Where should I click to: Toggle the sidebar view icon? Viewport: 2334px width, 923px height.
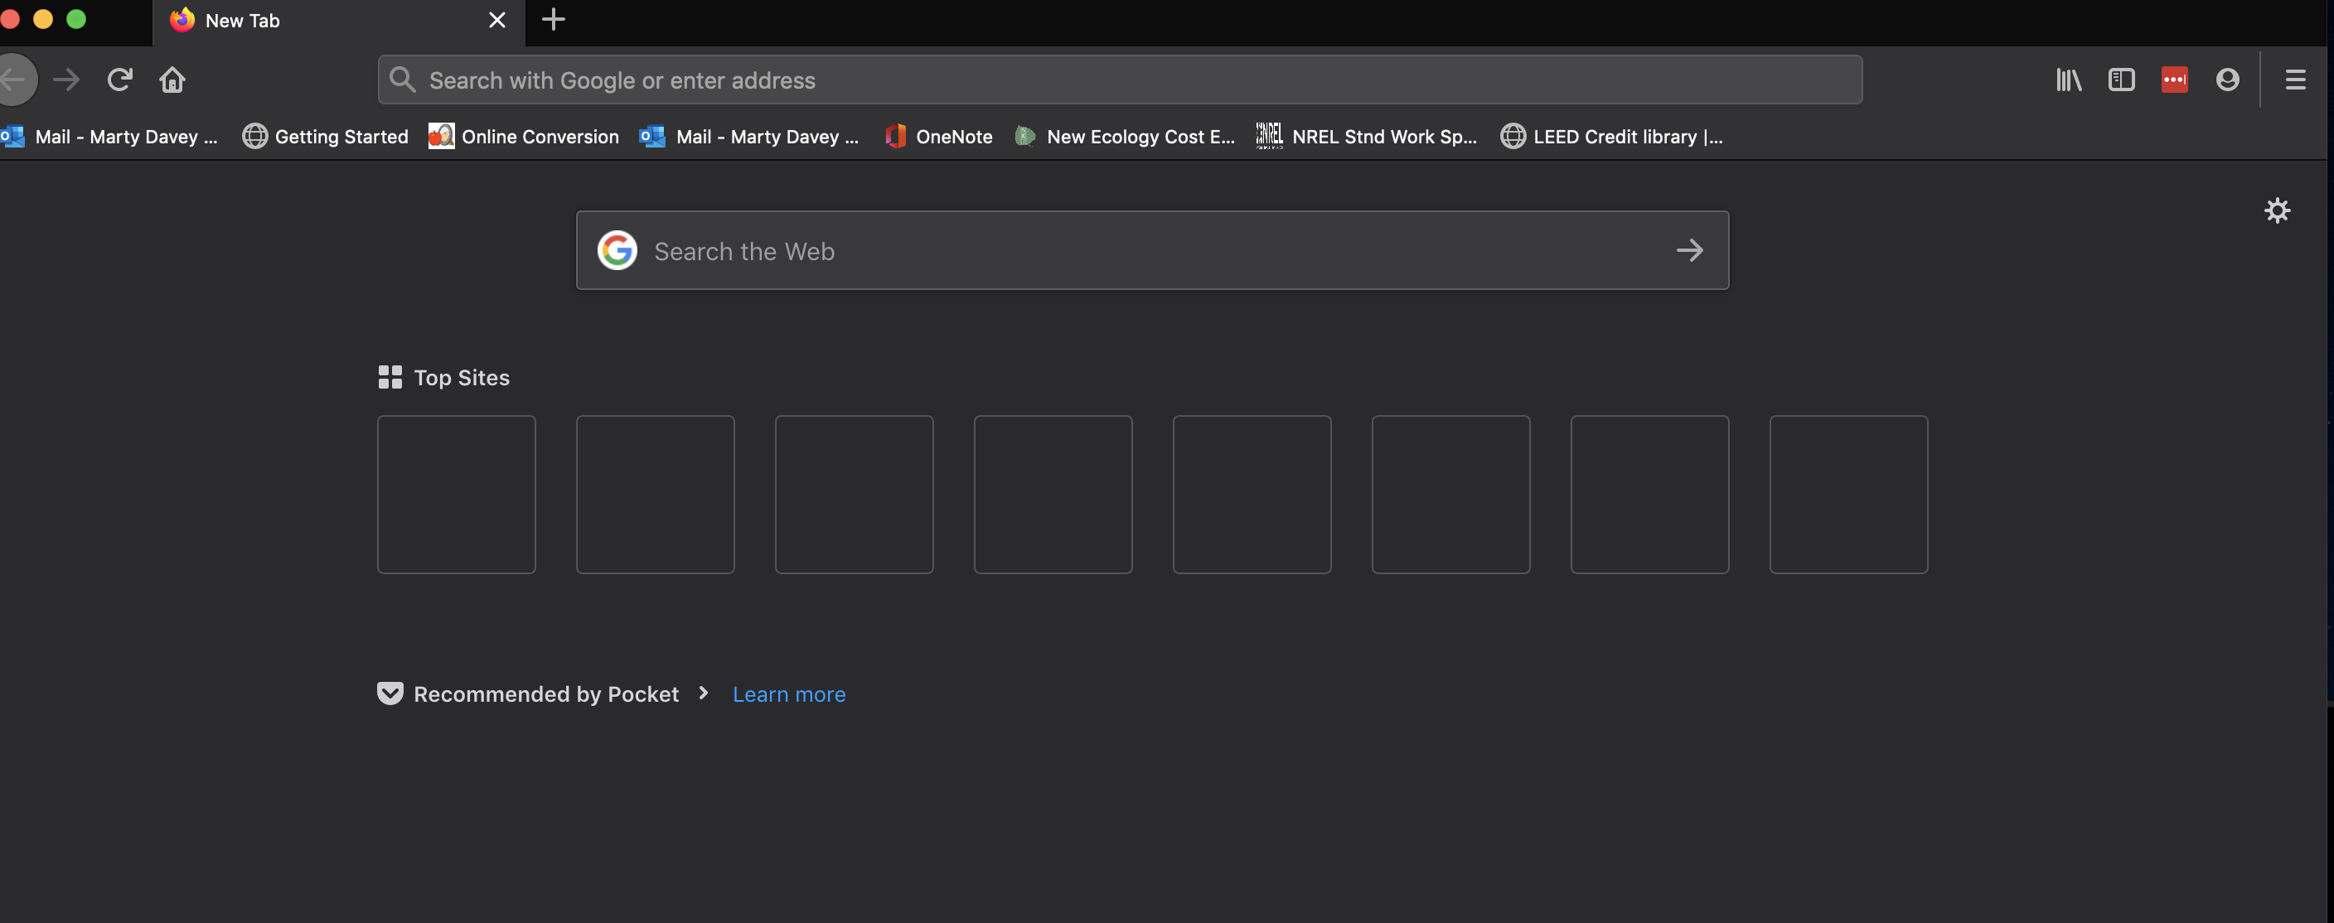(x=2121, y=80)
